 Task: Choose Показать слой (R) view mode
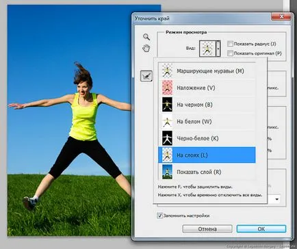pyautogui.click(x=207, y=172)
